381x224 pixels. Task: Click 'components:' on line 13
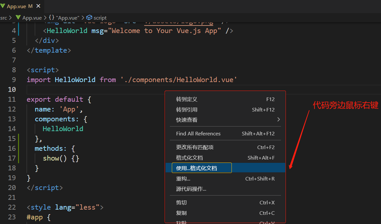point(57,119)
